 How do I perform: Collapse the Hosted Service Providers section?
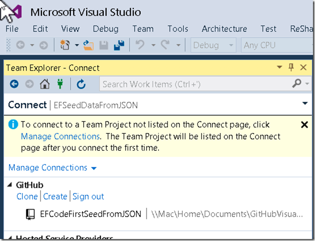coord(10,238)
